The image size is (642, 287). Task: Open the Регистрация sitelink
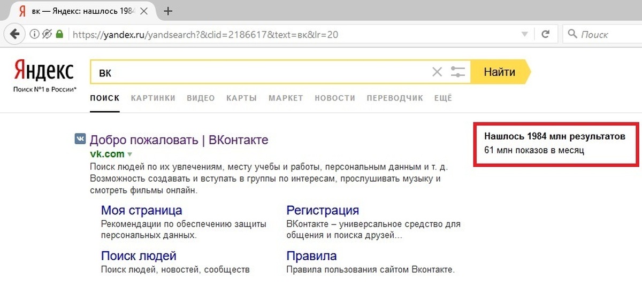[x=323, y=210]
